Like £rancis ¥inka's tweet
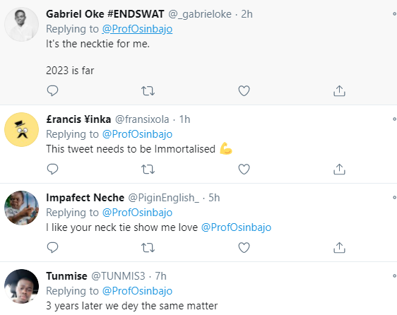Viewport: 397px width, 315px height. [x=244, y=169]
